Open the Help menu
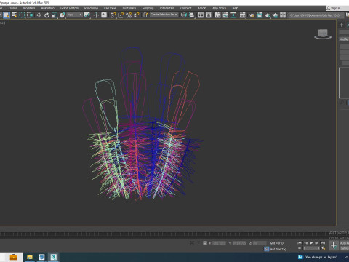 [x=235, y=8]
